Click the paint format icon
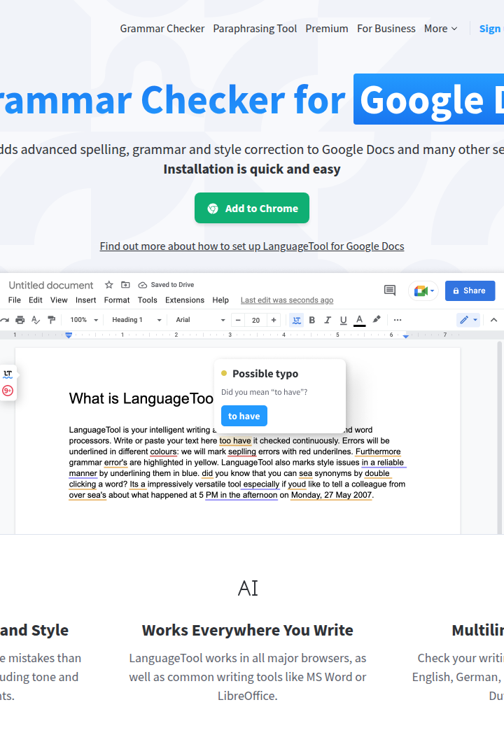Viewport: 504px width, 756px height. [x=52, y=320]
